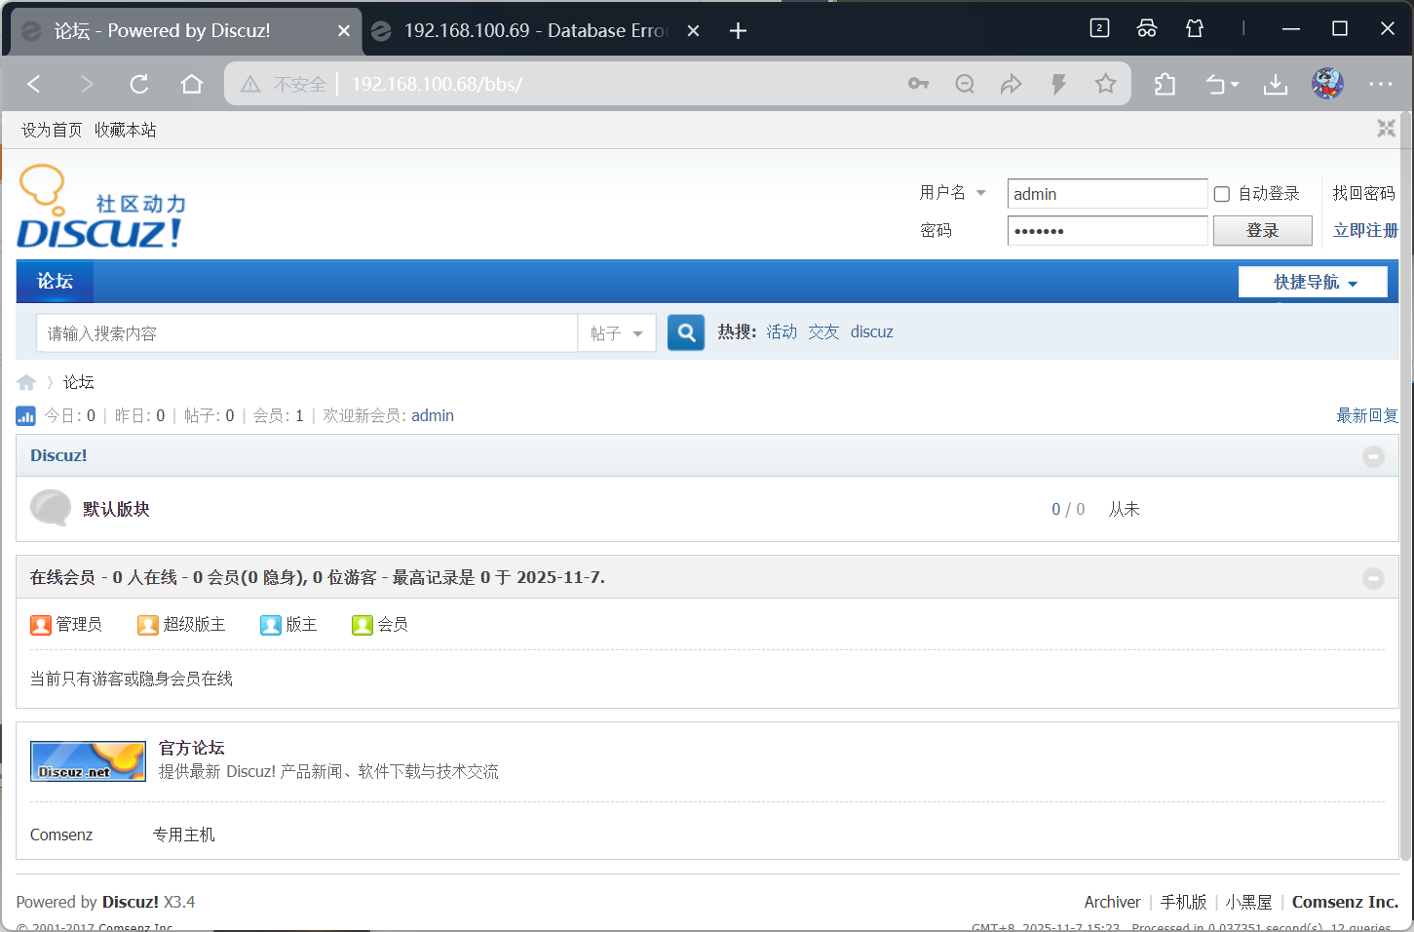The width and height of the screenshot is (1414, 932).
Task: Open the downloads icon
Action: coord(1275,84)
